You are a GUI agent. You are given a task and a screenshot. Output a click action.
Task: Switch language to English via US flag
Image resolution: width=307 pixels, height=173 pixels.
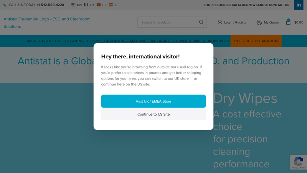pyautogui.click(x=73, y=5)
